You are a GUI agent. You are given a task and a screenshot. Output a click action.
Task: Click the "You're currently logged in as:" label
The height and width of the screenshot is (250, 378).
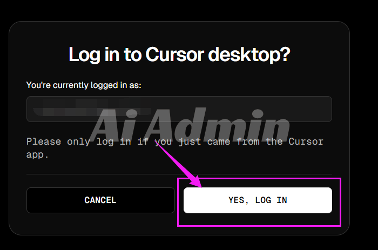[84, 85]
